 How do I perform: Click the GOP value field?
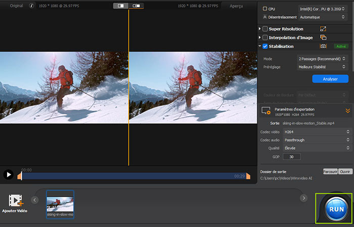292,157
